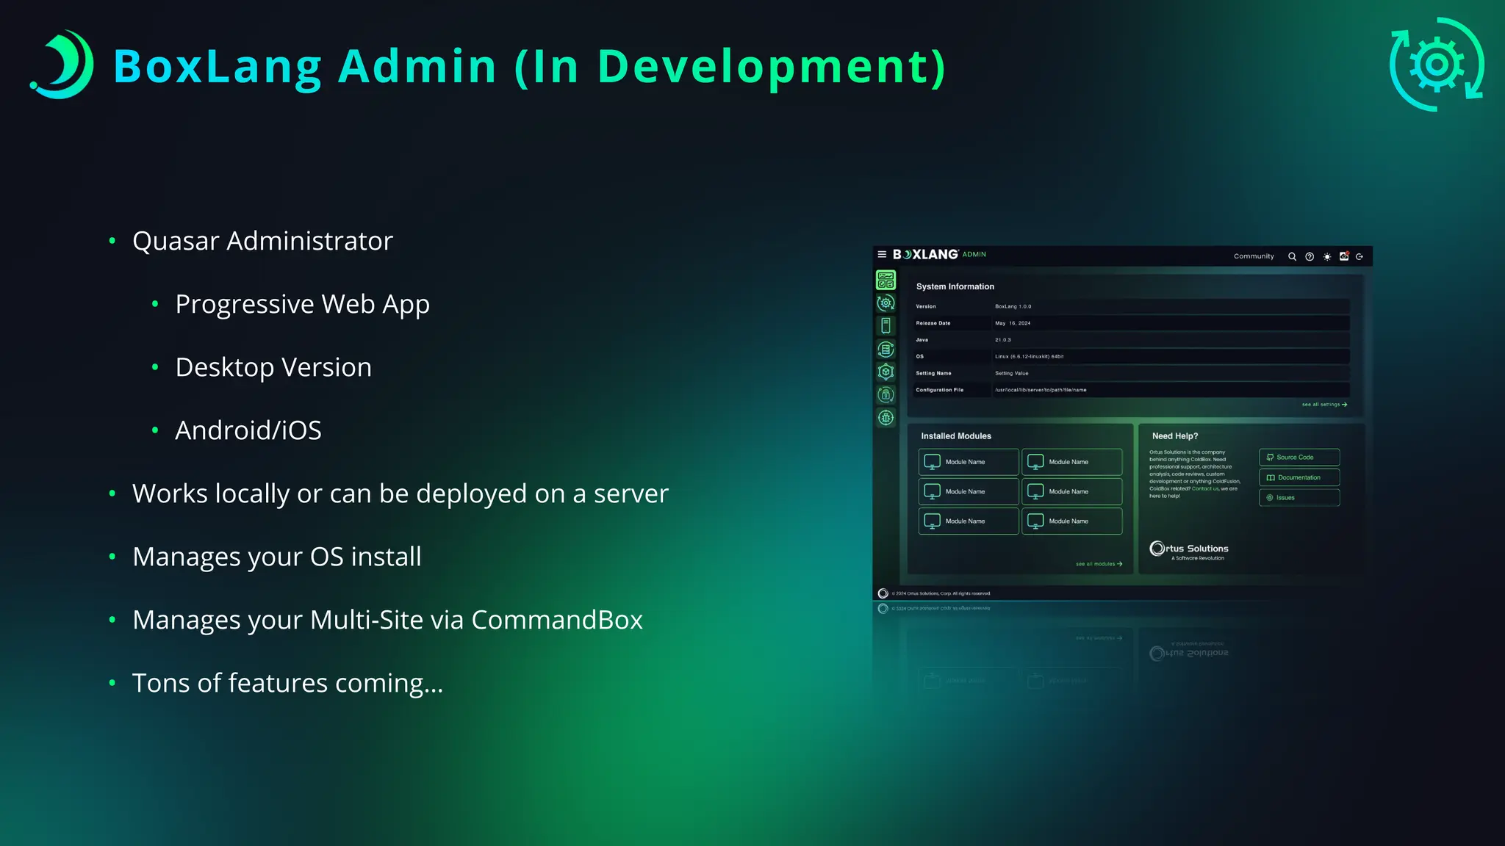Open the database sync sidebar icon

pos(886,349)
